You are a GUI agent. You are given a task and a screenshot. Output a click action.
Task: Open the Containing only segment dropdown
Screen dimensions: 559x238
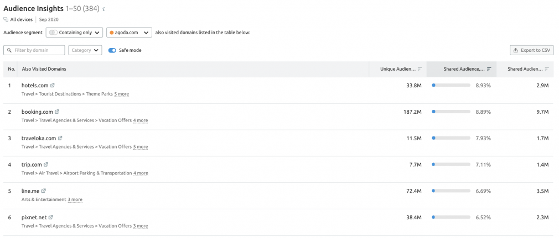click(75, 33)
